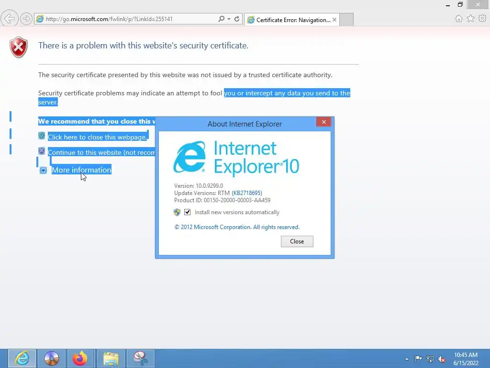This screenshot has height=368, width=490.
Task: Click Version: 10.0.9299.0 text
Action: [x=199, y=186]
